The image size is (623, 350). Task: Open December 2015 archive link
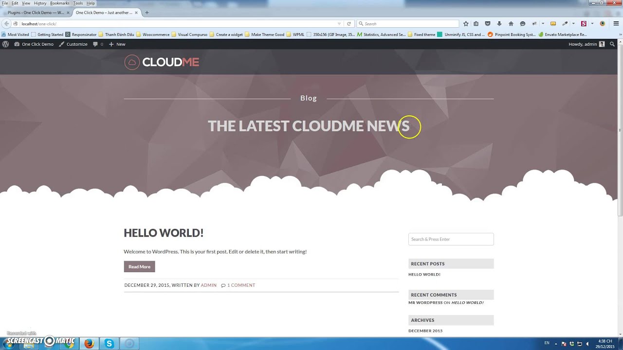tap(425, 331)
